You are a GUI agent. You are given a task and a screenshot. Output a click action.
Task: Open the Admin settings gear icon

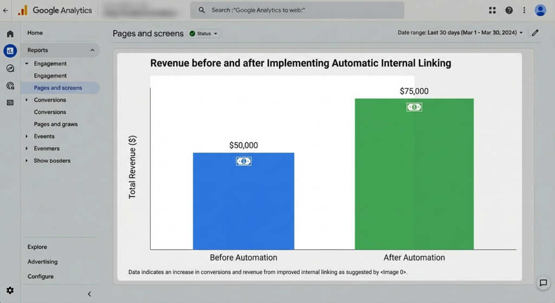click(10, 291)
